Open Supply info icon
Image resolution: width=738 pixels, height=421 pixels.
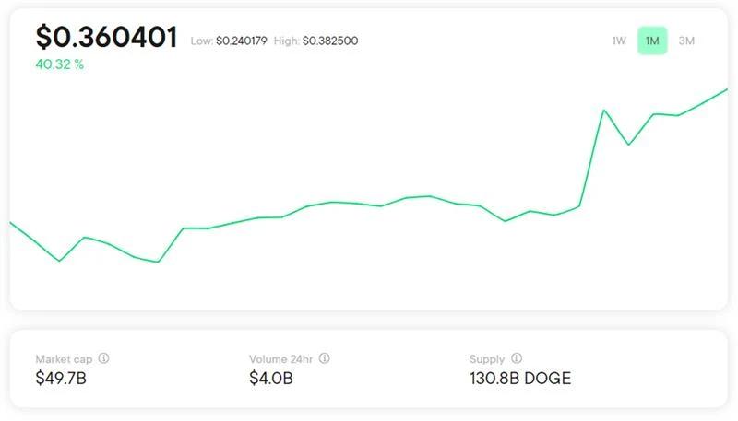[x=517, y=358]
